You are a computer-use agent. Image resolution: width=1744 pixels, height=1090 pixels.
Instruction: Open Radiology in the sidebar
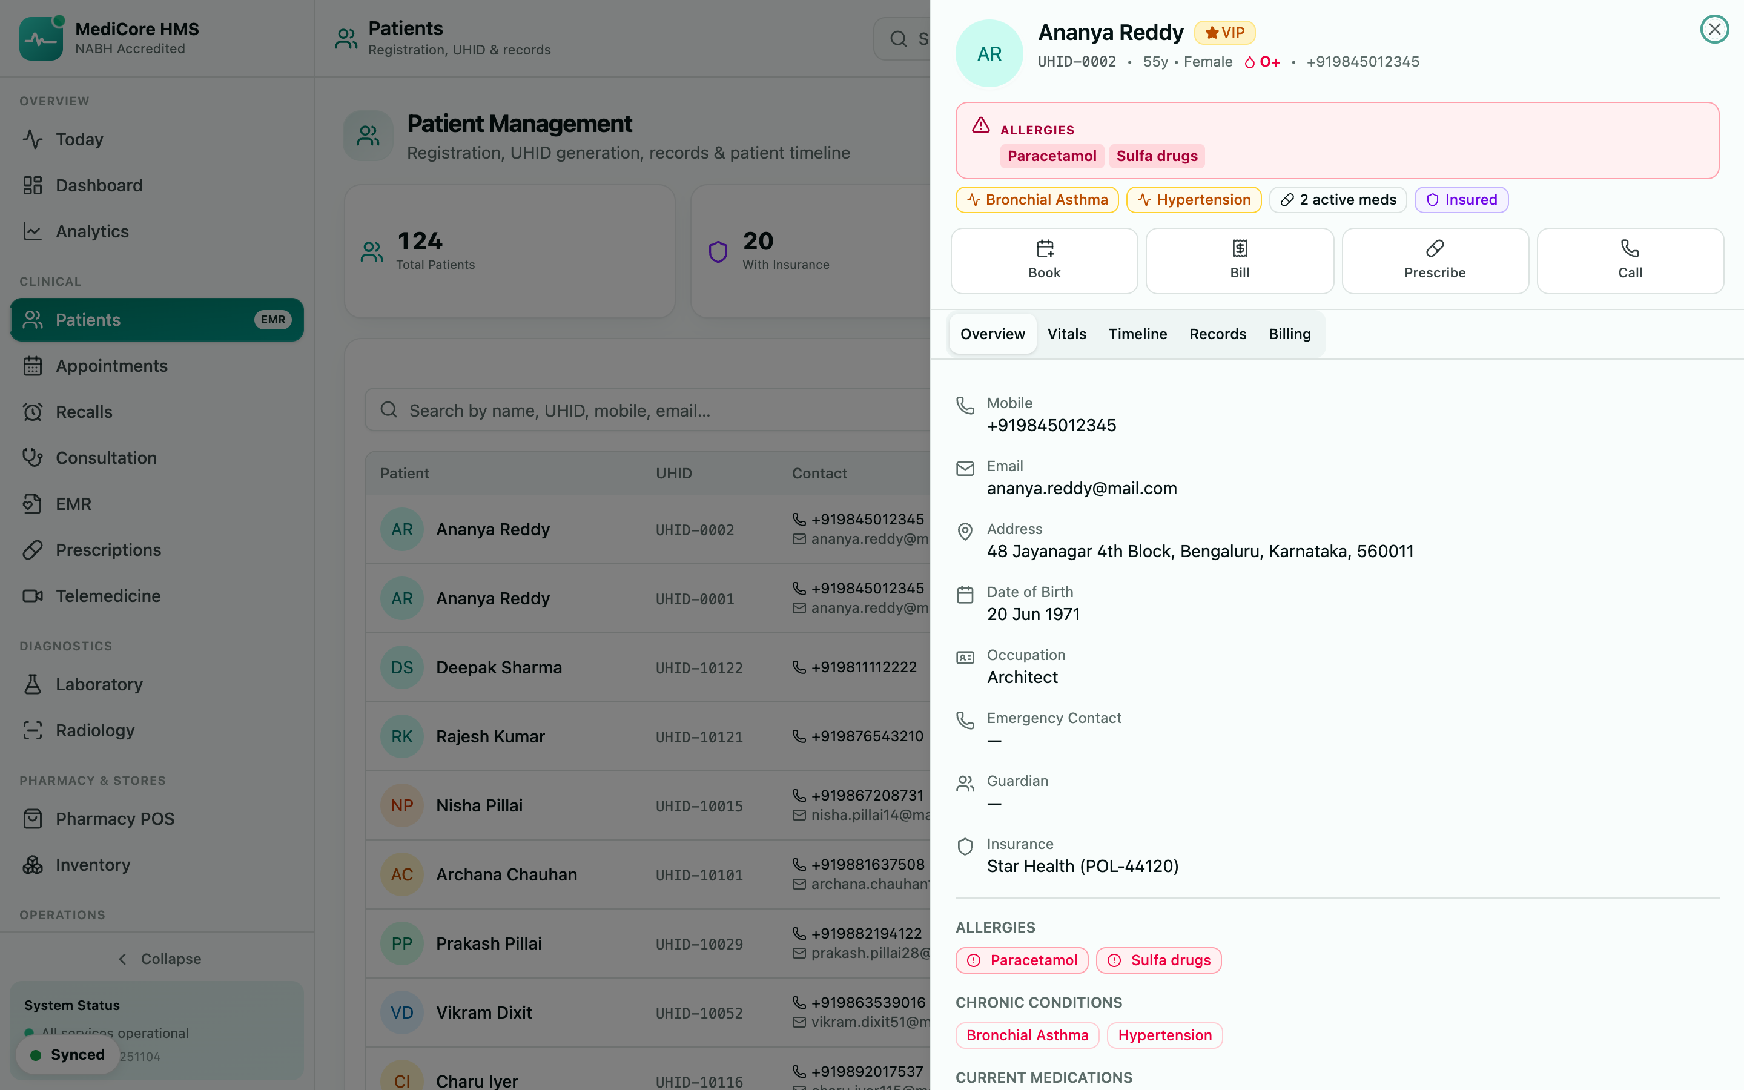[x=156, y=730]
